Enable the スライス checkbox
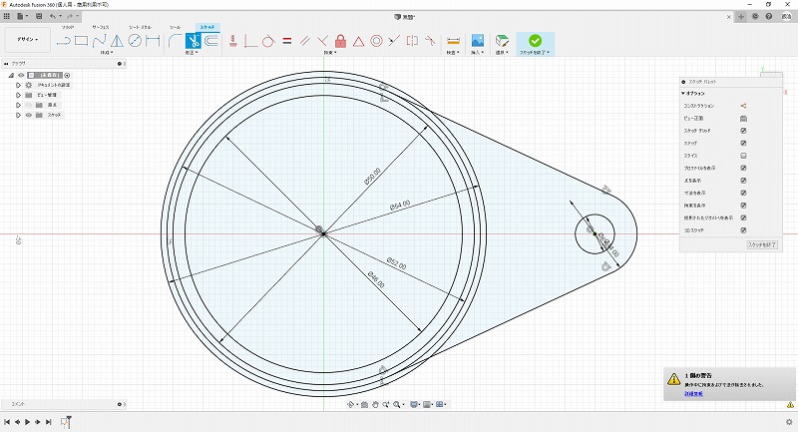This screenshot has height=432, width=798. point(743,157)
